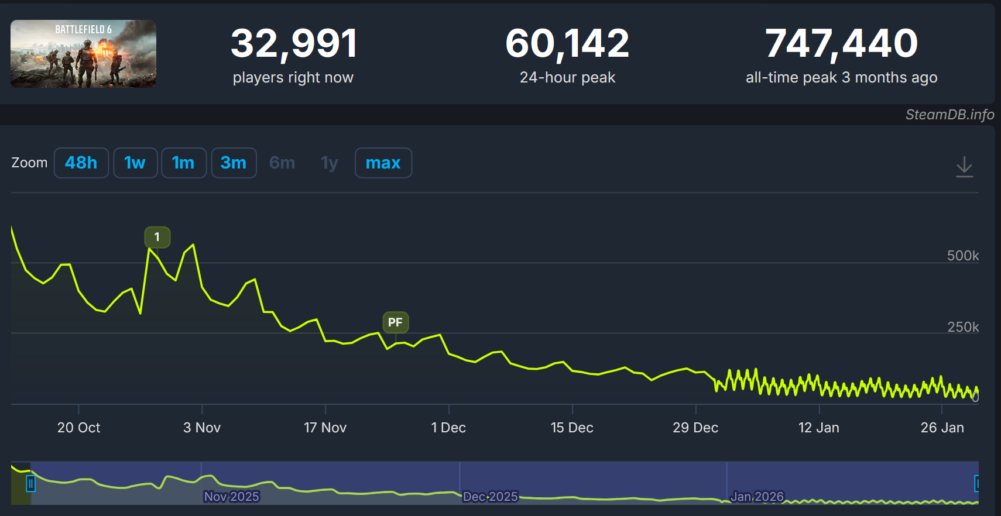The height and width of the screenshot is (516, 1001).
Task: Select the disabled 6m zoom option
Action: coord(282,163)
